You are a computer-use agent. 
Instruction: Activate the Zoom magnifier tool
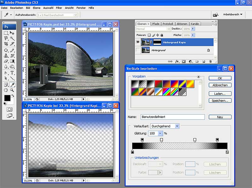coord(12,90)
